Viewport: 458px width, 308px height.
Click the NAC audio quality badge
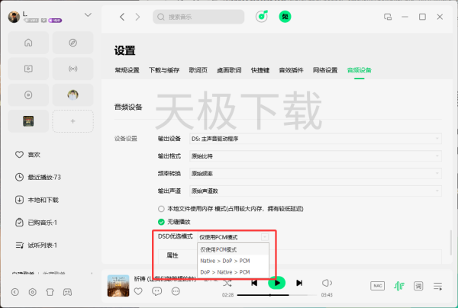377,286
